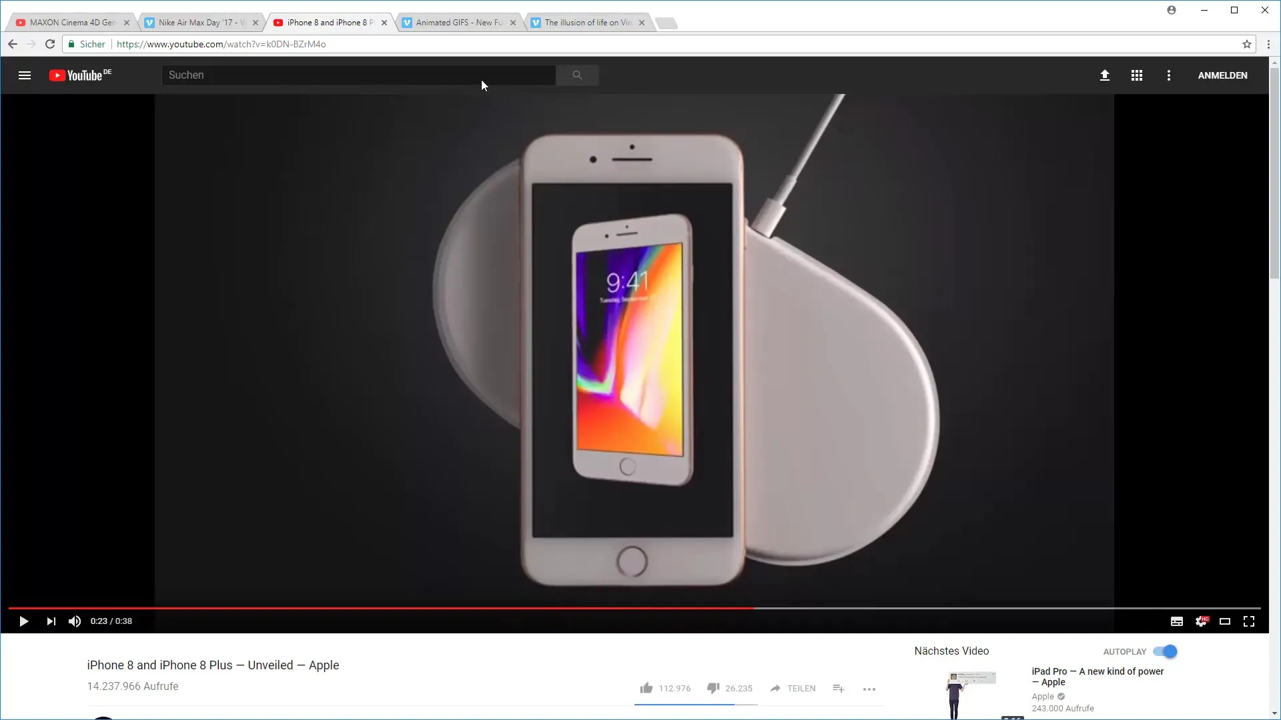Close the Nike Air Max Day tab
1281x720 pixels.
coord(256,23)
